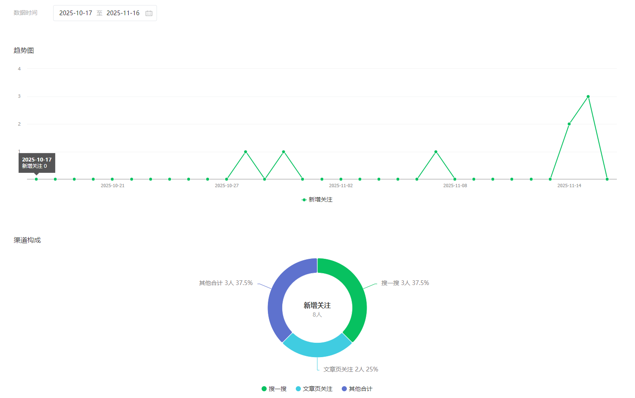
Task: Select the data point at value 2
Action: [569, 124]
